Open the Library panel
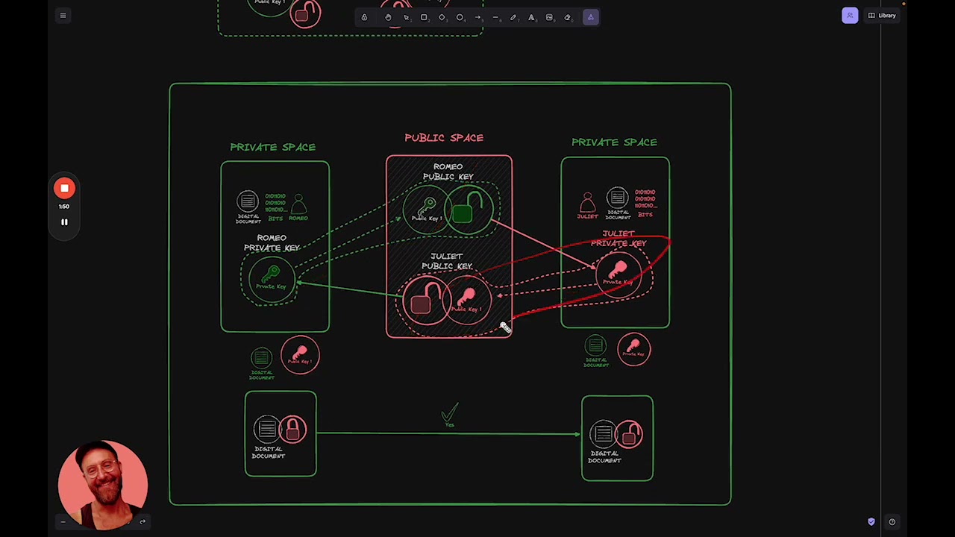 881,16
